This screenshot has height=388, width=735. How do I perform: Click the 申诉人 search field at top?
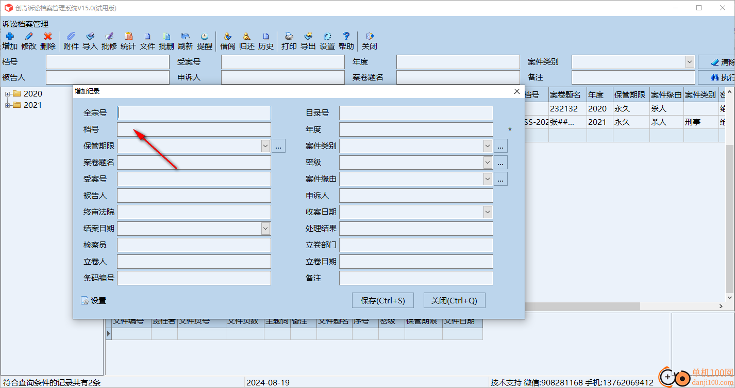283,77
